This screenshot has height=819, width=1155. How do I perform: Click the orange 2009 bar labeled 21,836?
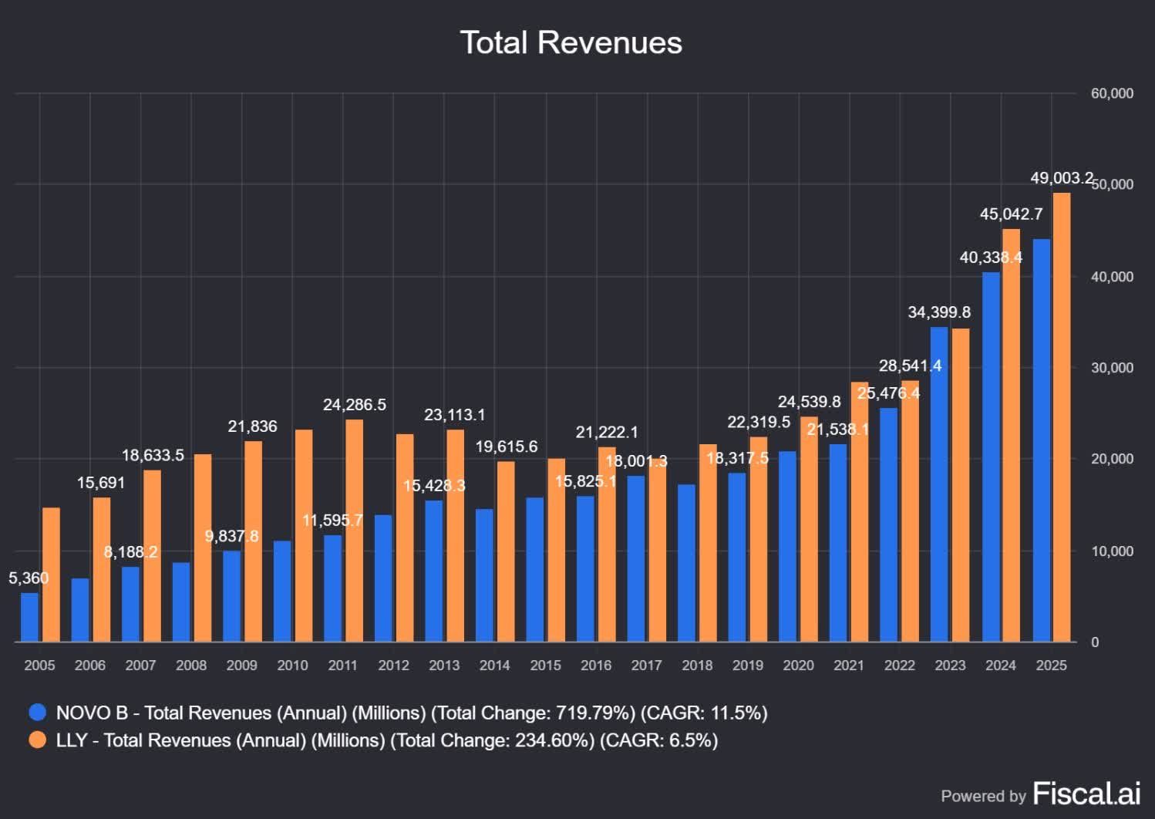tap(253, 541)
